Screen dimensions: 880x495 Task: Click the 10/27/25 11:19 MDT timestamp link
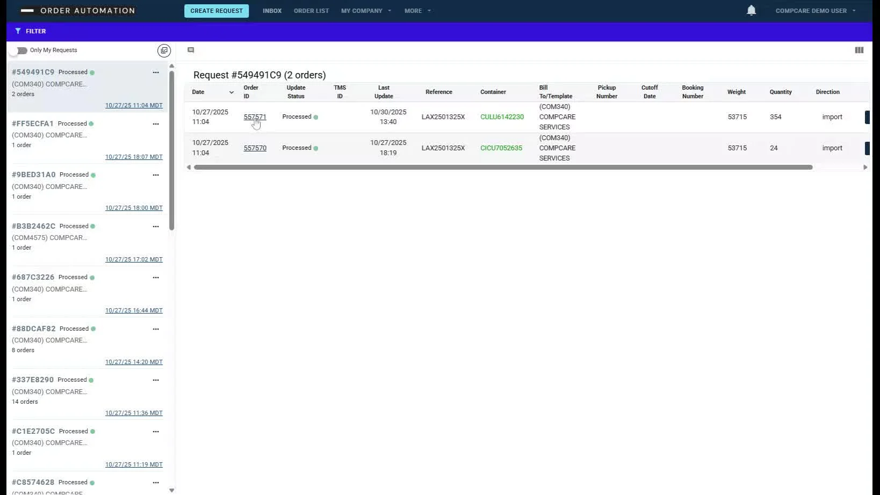(134, 465)
